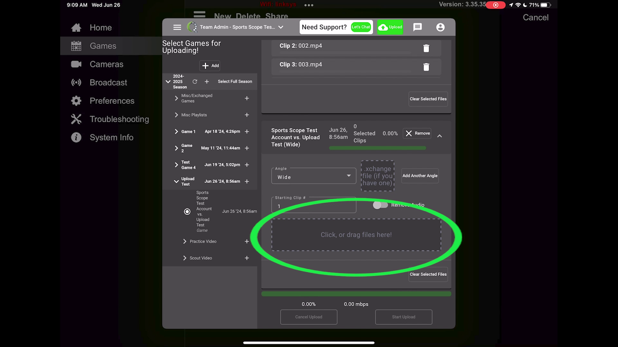
Task: Click the xchange file drop box
Action: click(378, 176)
